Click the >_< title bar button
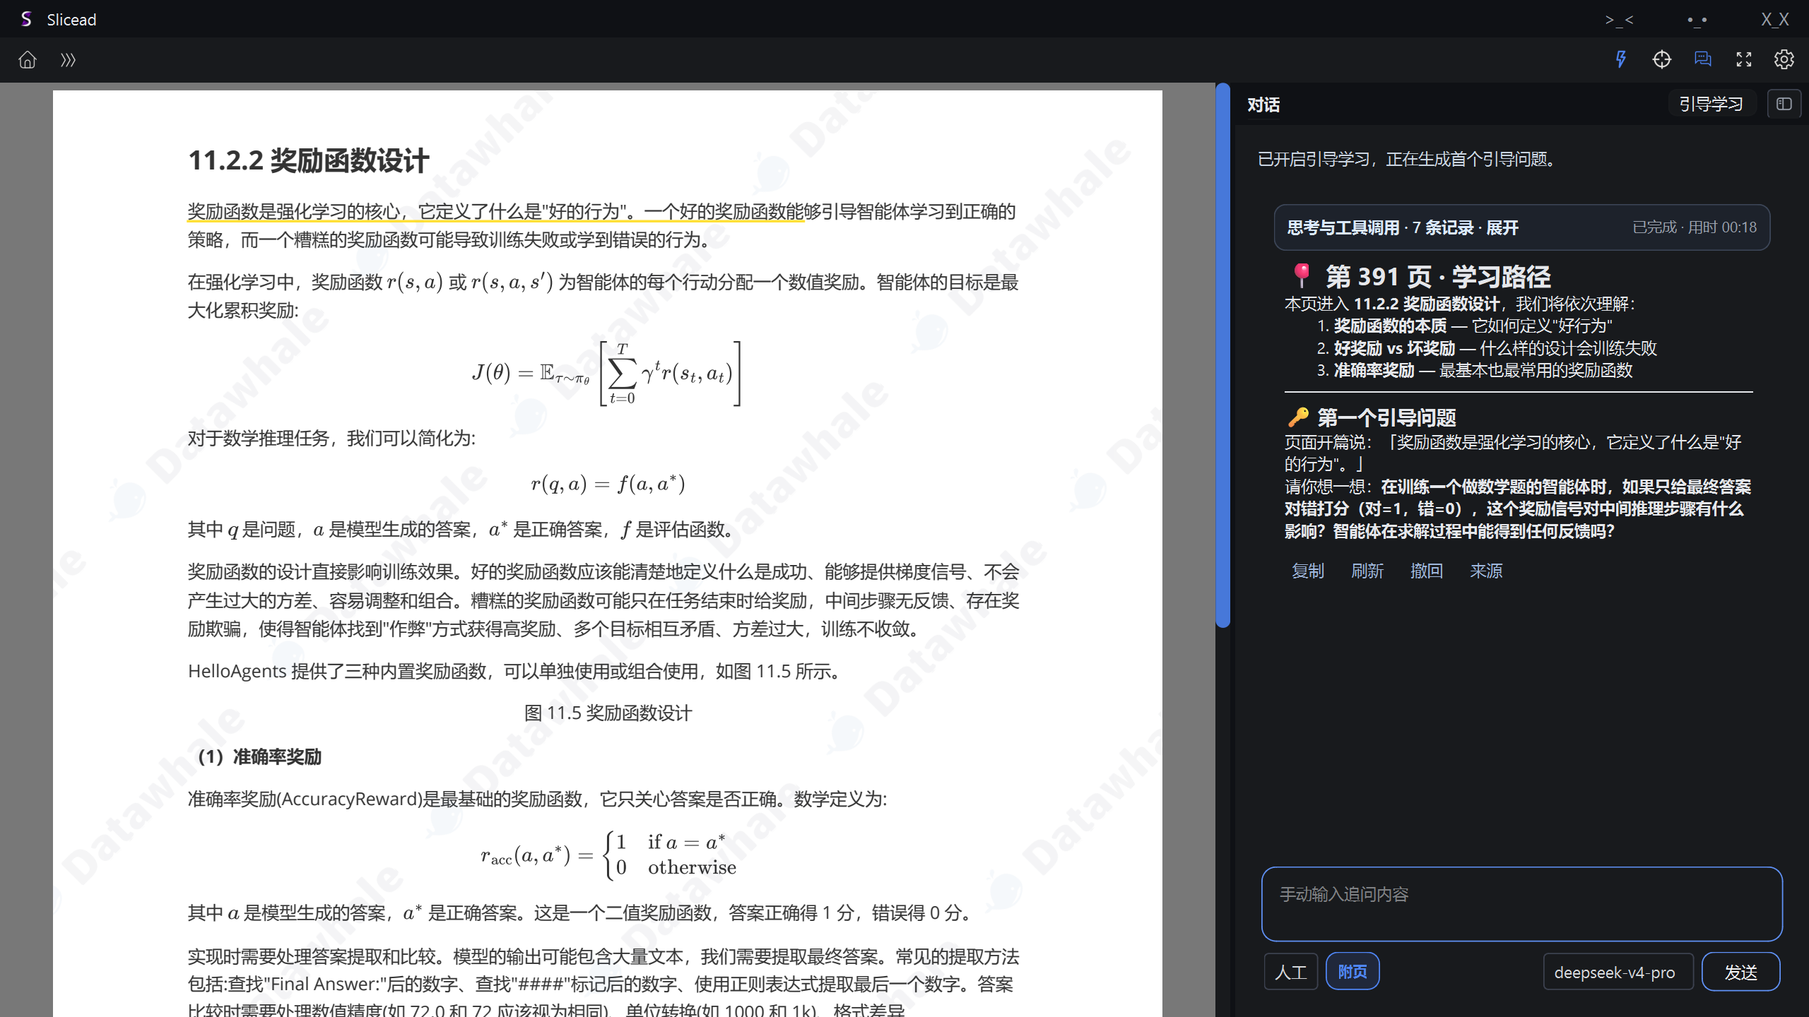The image size is (1809, 1017). (x=1620, y=20)
